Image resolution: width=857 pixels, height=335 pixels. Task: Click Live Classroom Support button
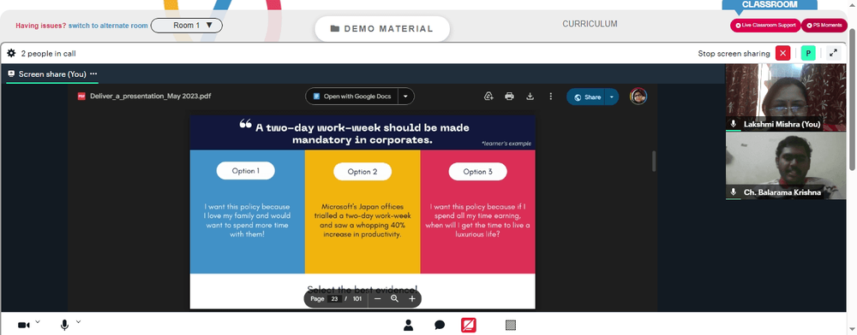click(x=765, y=25)
